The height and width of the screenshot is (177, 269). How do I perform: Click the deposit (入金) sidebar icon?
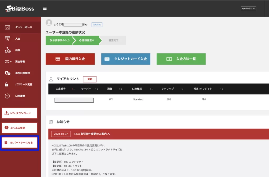pos(7,39)
